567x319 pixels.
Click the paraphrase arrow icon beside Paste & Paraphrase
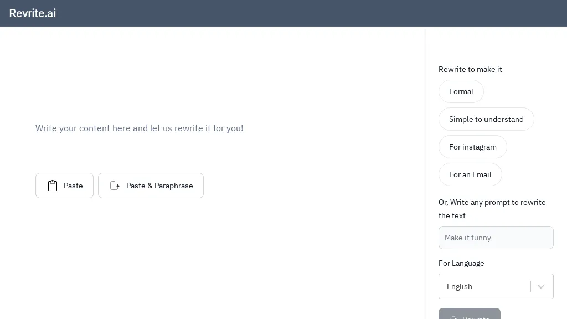115,186
